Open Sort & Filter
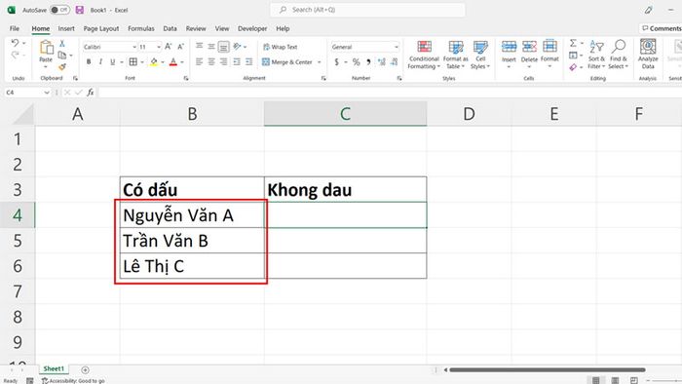 pyautogui.click(x=596, y=55)
